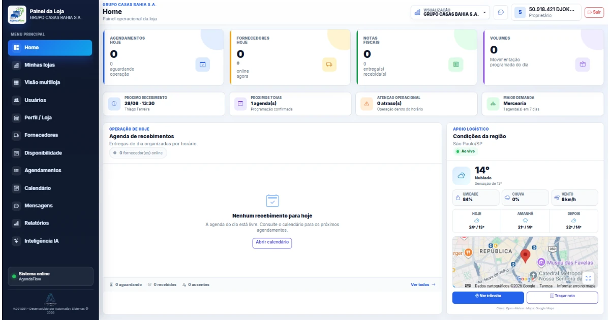
Task: Click the AgendaFlow logo in sidebar header
Action: pos(17,14)
